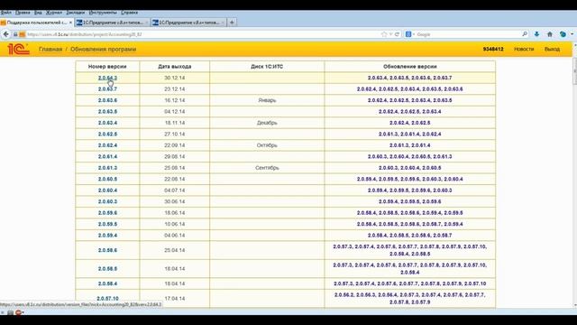The height and width of the screenshot is (325, 577).
Task: Click the Обновление версии column header
Action: pyautogui.click(x=410, y=67)
